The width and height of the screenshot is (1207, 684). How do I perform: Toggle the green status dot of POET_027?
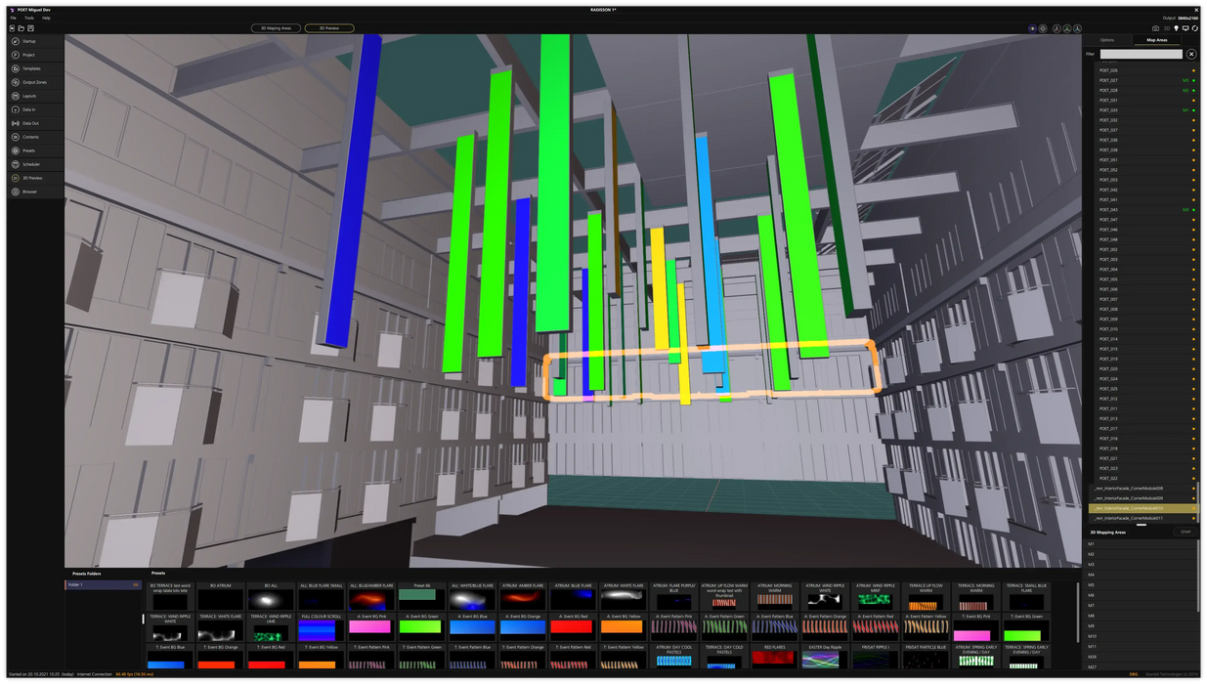click(1193, 80)
